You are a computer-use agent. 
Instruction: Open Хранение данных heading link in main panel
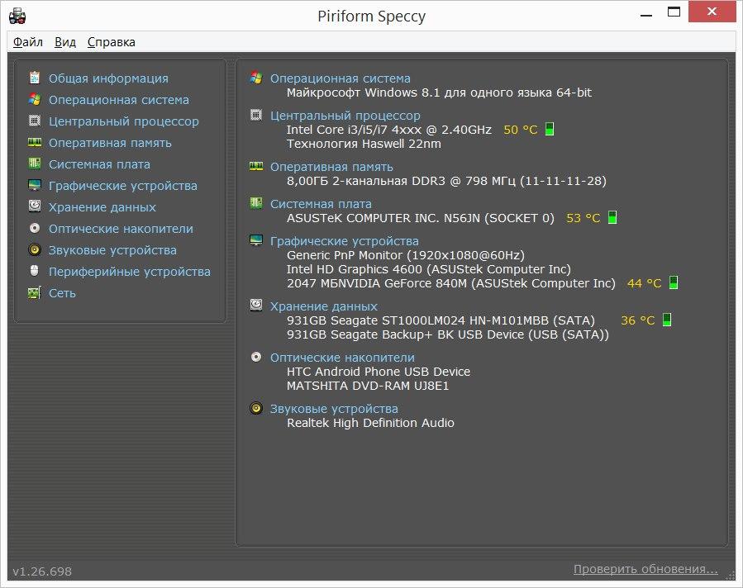pyautogui.click(x=324, y=306)
